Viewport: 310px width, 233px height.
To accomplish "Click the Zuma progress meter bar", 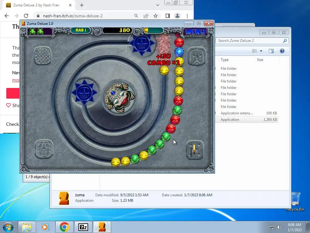I will click(153, 30).
